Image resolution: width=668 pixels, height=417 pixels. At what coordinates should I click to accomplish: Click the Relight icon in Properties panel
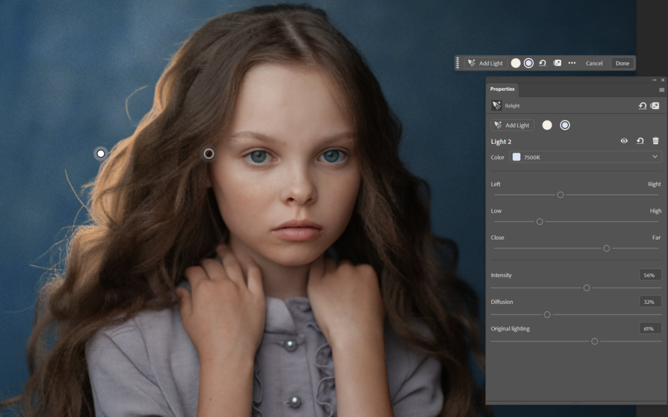(496, 106)
